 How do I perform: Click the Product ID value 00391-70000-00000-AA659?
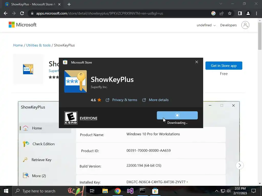pos(149,151)
